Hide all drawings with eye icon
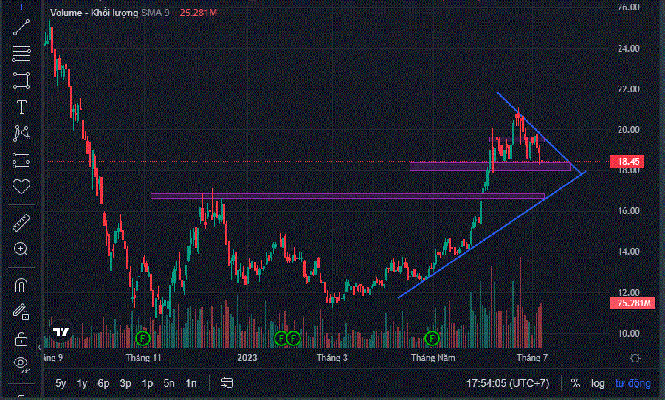 21,364
